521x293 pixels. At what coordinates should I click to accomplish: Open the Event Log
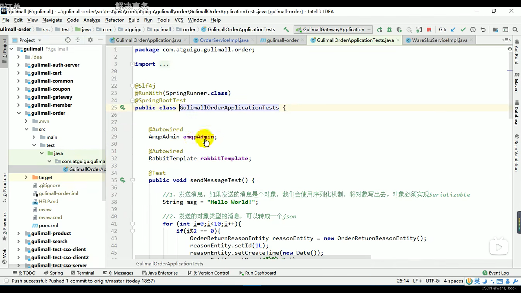(495, 273)
